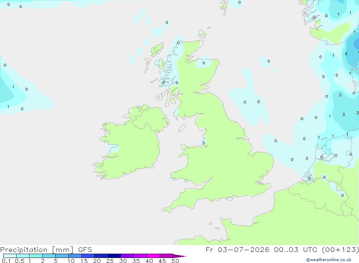Click the legend swatch between 0.1 and 0.5
Image resolution: width=359 pixels, height=263 pixels.
pos(10,256)
